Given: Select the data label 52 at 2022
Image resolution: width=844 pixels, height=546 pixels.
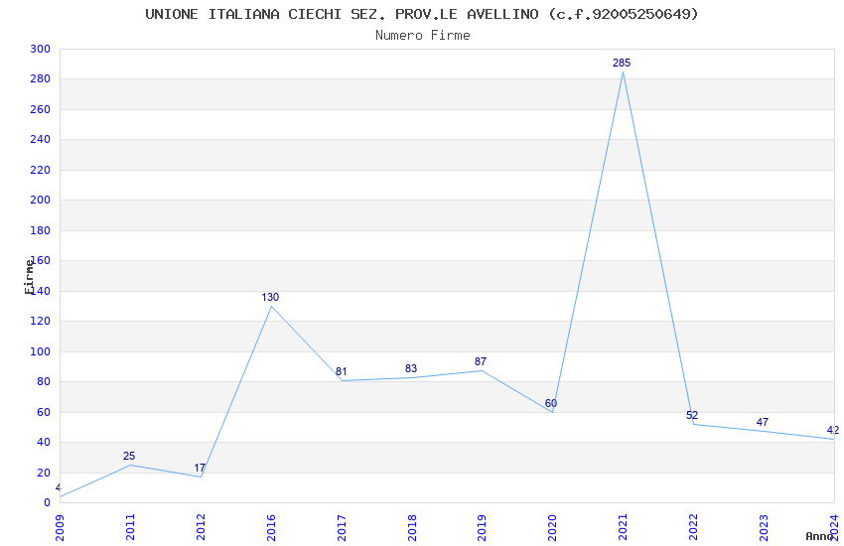Looking at the screenshot, I should [x=692, y=415].
